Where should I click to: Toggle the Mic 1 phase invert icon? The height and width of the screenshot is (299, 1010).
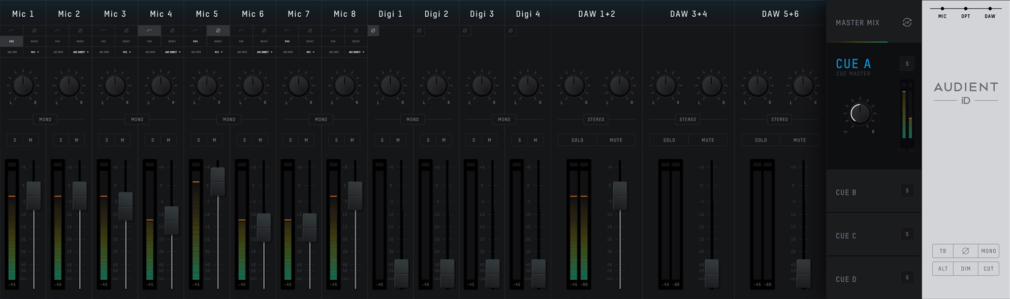35,31
